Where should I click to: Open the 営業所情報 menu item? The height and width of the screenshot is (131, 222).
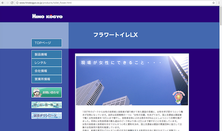pyautogui.click(x=46, y=79)
